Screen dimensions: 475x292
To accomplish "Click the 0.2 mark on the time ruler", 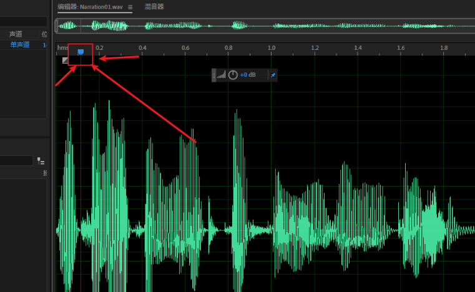I will click(99, 48).
